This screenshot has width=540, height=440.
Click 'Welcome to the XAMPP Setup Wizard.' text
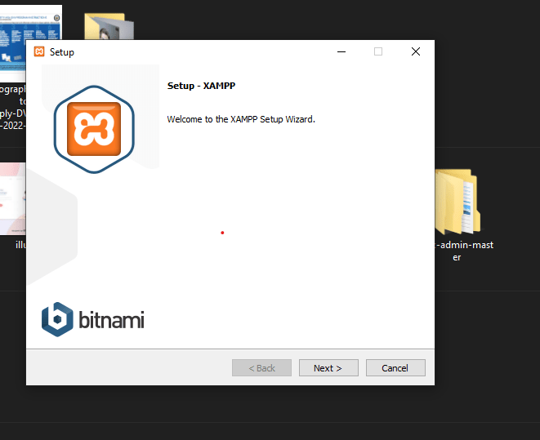coord(241,119)
